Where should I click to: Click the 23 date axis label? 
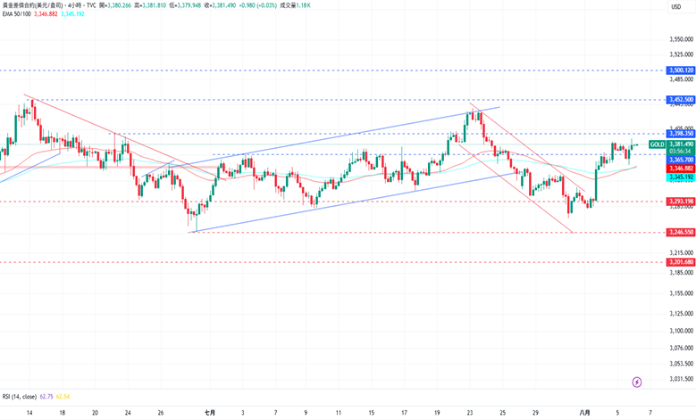pyautogui.click(x=470, y=413)
